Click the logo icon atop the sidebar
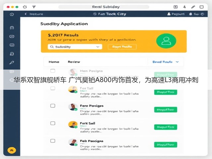Viewport: 212px width, 159px height. tap(12, 14)
